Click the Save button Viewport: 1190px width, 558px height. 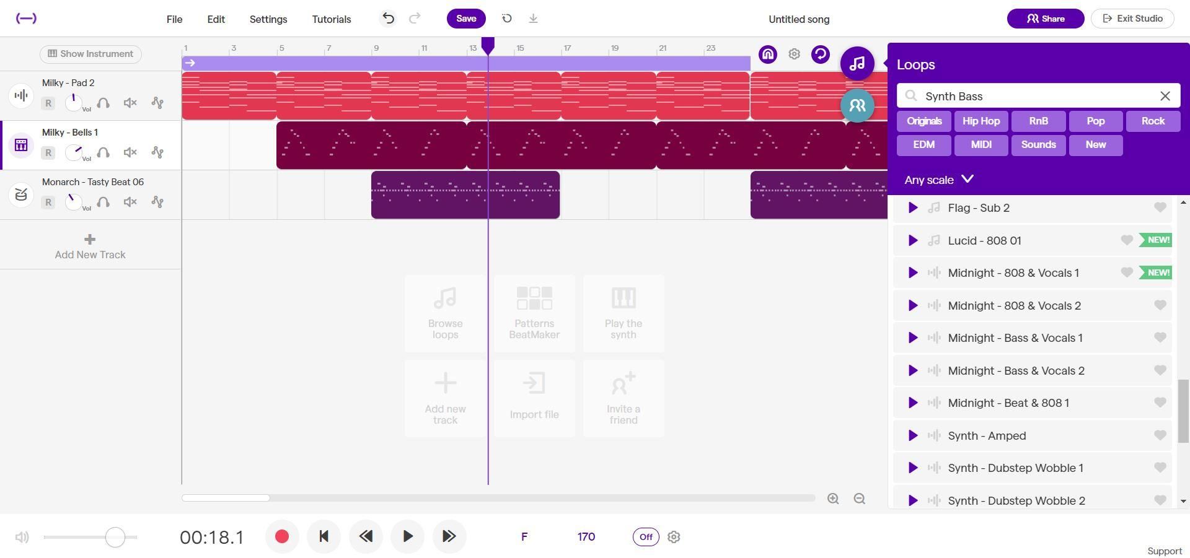click(466, 19)
